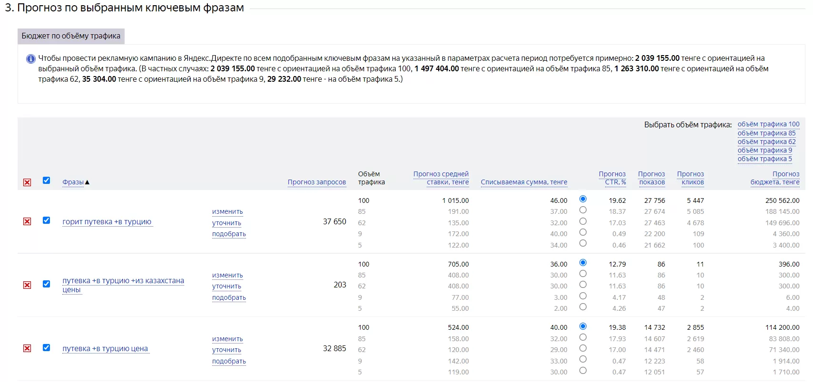
Task: Delete the phrase 'путевка +в турцию +из казахстана цены'
Action: 27,285
